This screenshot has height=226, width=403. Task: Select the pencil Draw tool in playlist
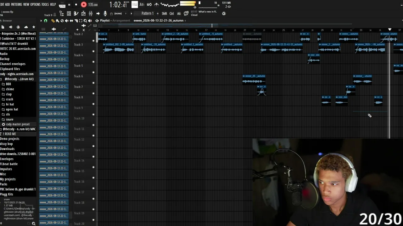point(53,21)
